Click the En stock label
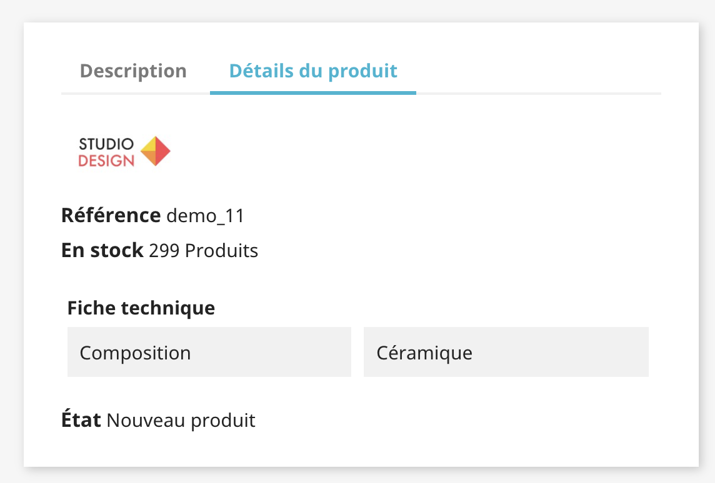Image resolution: width=715 pixels, height=483 pixels. [x=102, y=251]
